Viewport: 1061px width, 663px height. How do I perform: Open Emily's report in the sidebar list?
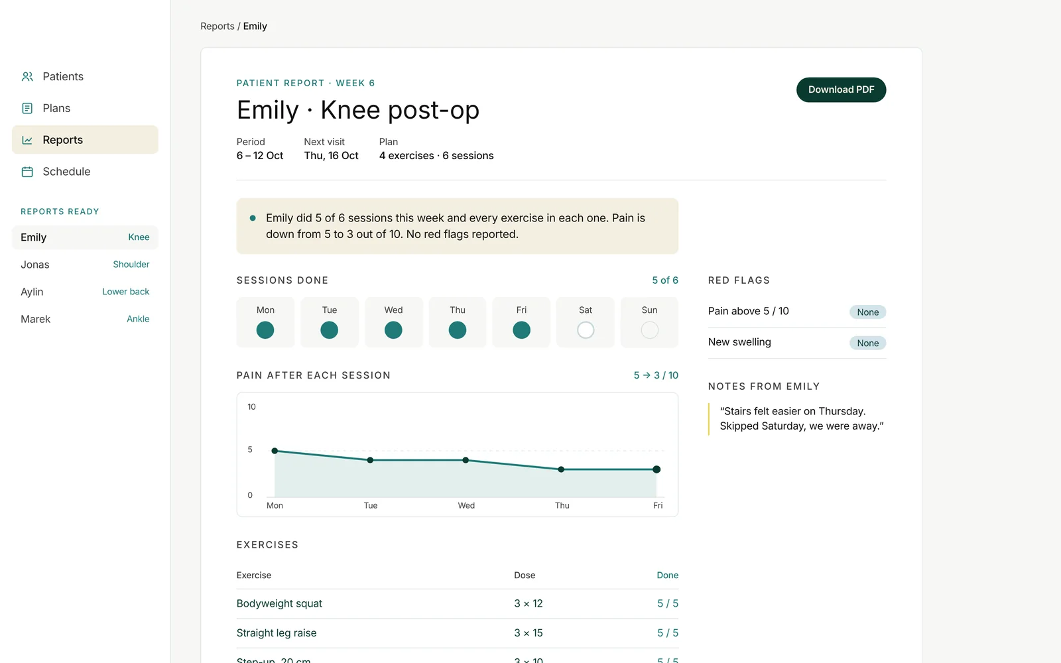[85, 237]
